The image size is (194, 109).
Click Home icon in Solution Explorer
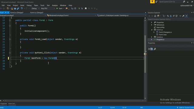(x=155, y=16)
